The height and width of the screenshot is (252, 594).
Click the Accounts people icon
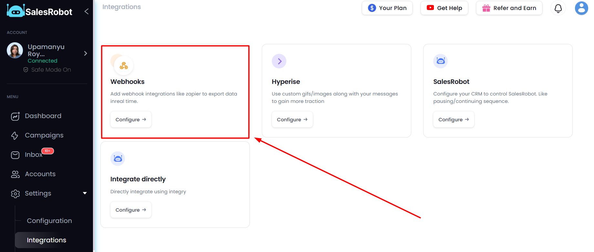(x=15, y=174)
